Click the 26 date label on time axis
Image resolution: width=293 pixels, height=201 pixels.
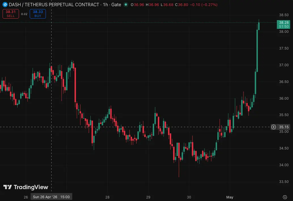click(26, 197)
